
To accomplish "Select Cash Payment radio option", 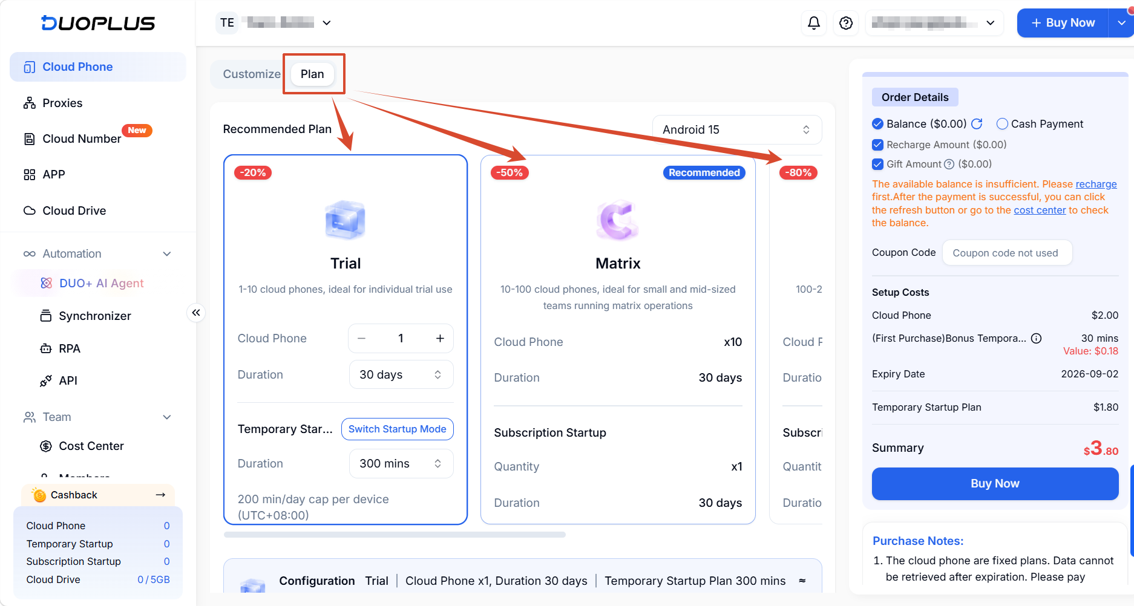I will coord(1002,124).
